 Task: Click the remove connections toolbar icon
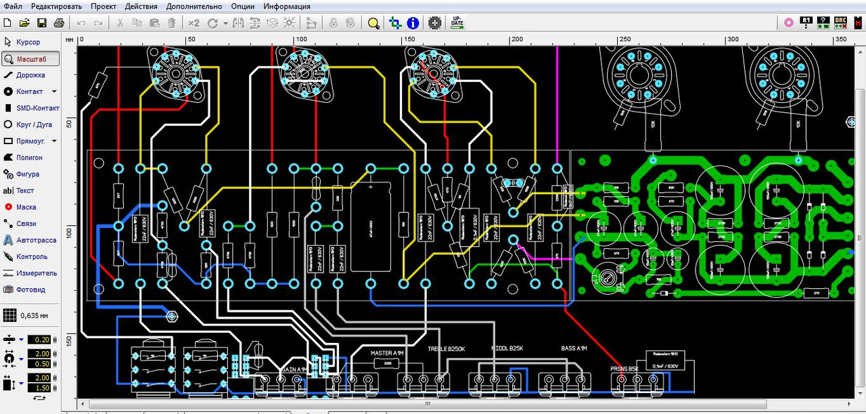[311, 23]
